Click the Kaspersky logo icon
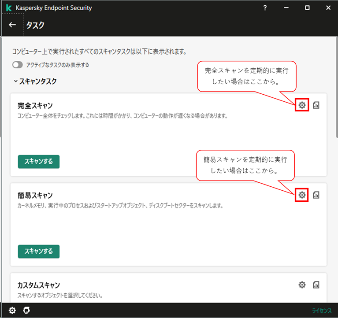 pos(9,8)
